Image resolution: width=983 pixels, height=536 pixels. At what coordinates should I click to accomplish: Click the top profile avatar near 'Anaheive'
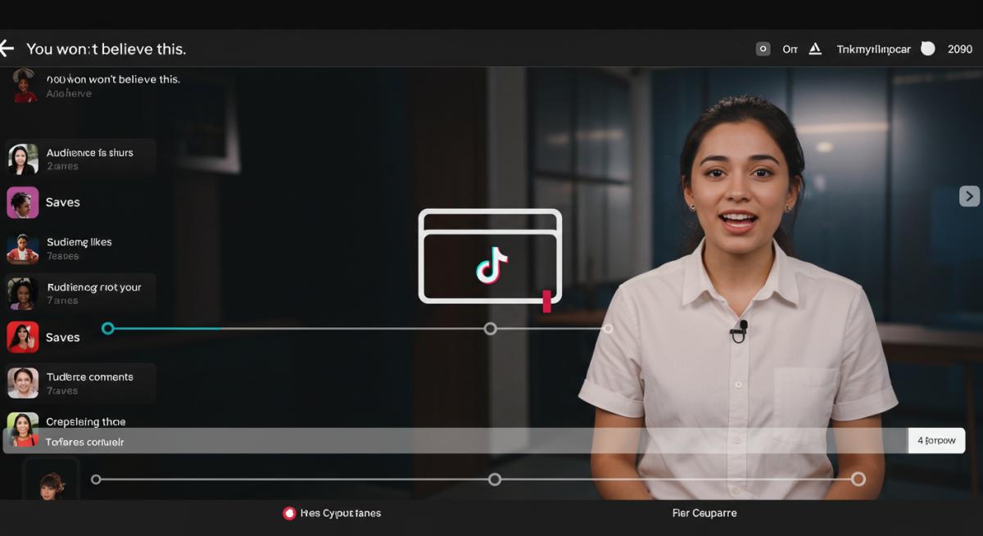click(x=25, y=86)
